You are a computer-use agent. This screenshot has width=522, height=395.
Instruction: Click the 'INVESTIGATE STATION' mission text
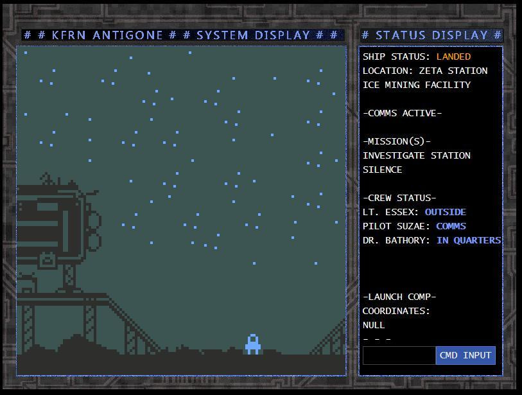coord(417,155)
